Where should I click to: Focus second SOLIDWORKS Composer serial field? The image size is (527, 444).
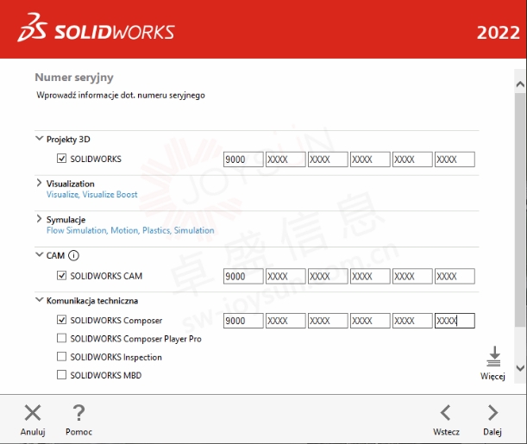285,321
